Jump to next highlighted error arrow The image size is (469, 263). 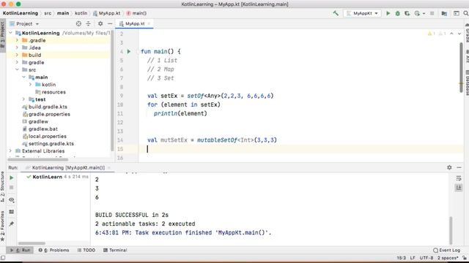tap(459, 34)
